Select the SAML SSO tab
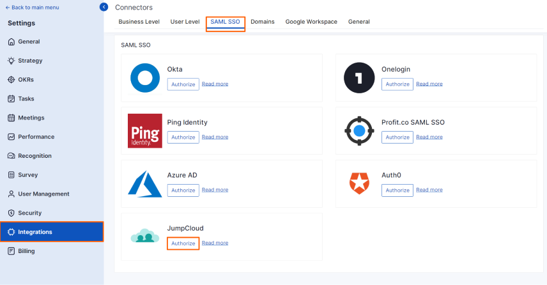547x285 pixels. click(x=225, y=22)
